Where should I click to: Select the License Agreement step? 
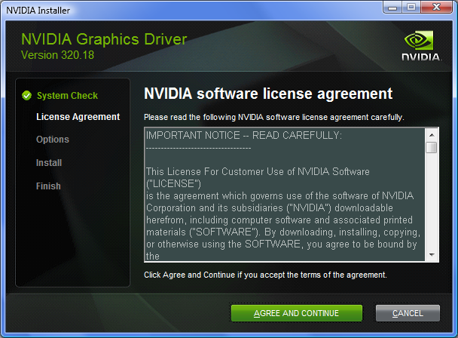(x=78, y=117)
